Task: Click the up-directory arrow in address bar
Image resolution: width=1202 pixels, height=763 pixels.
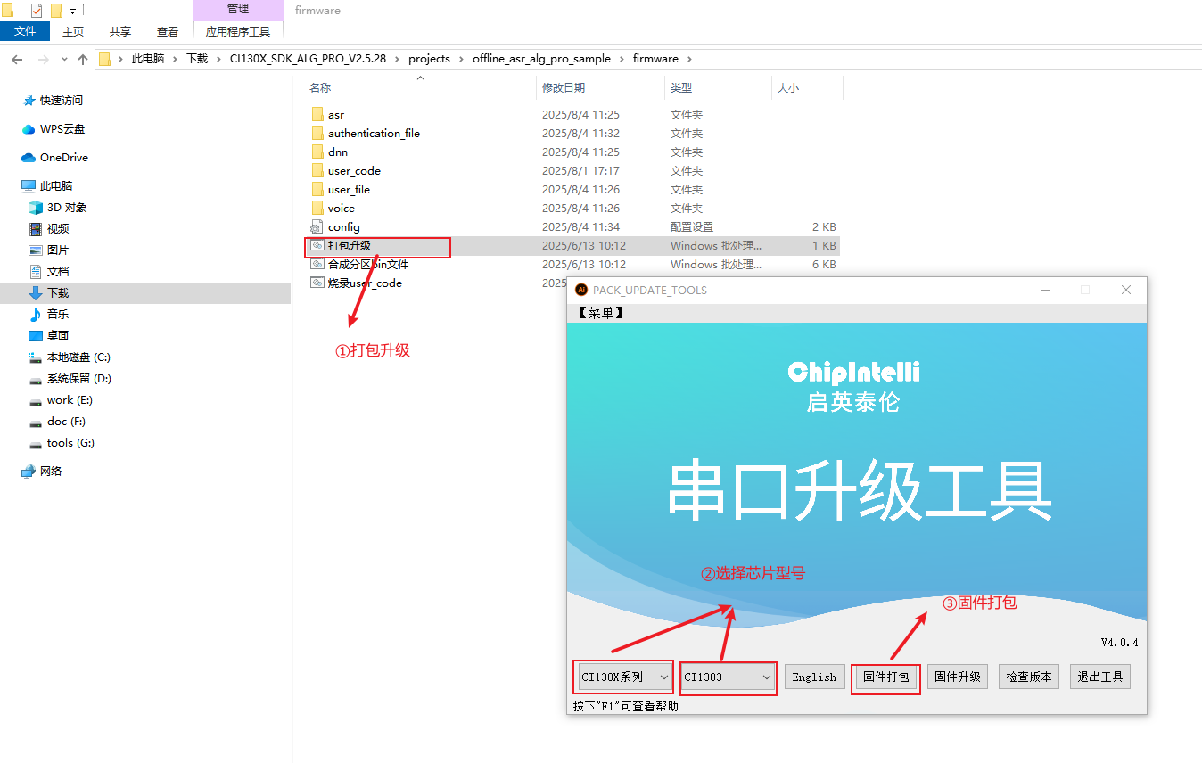Action: [x=83, y=59]
